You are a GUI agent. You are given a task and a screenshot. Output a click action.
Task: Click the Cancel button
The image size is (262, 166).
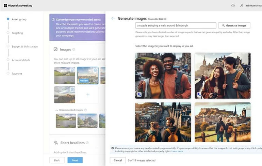118,160
